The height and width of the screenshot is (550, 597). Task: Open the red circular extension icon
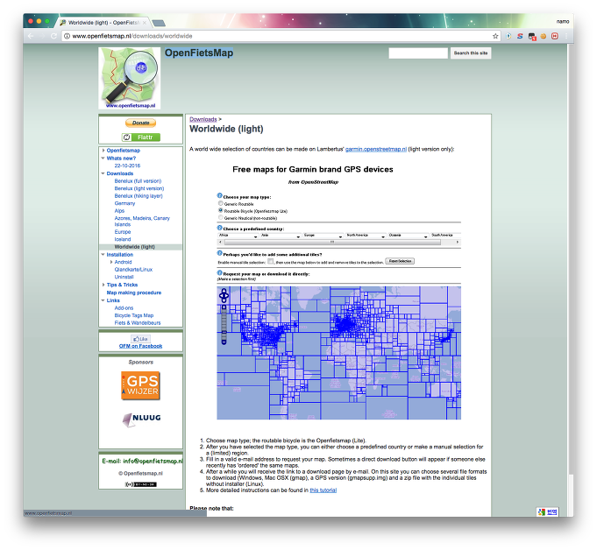pyautogui.click(x=555, y=36)
